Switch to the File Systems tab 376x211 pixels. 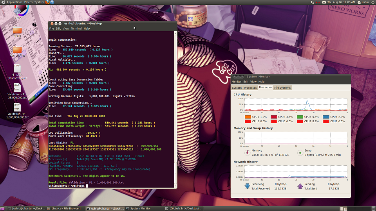282,88
